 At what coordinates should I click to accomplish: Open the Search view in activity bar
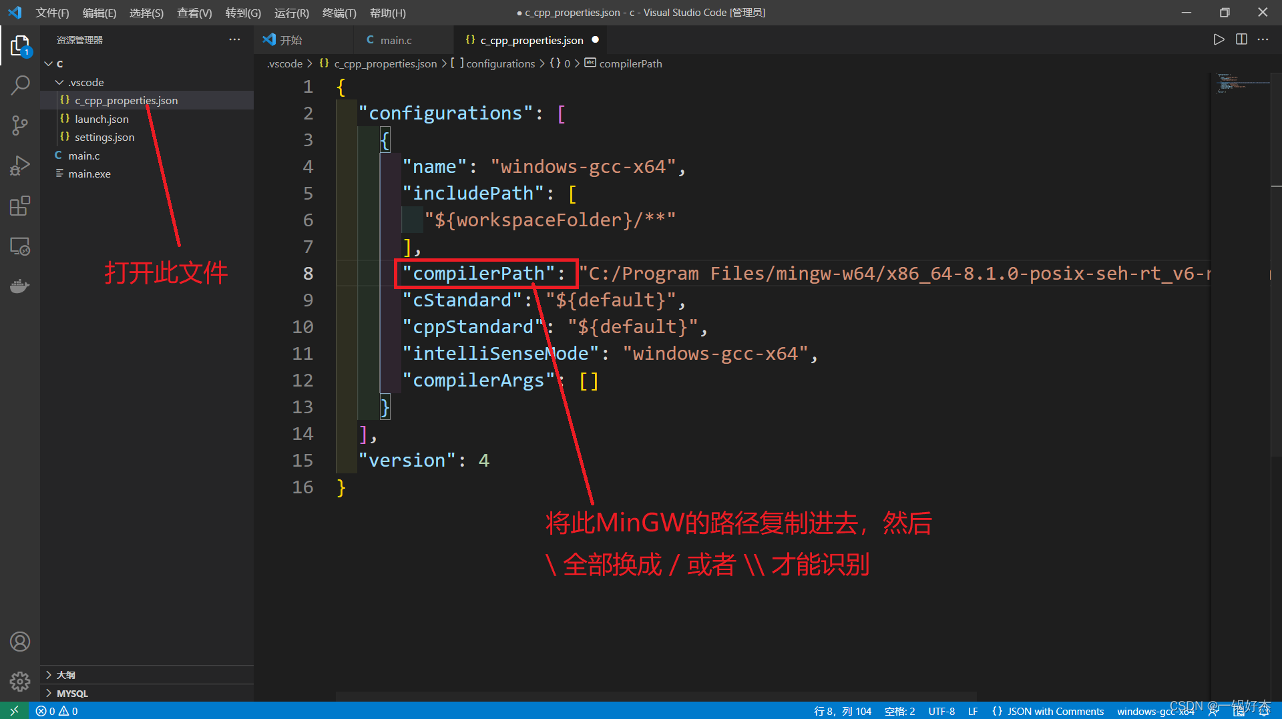pos(20,85)
